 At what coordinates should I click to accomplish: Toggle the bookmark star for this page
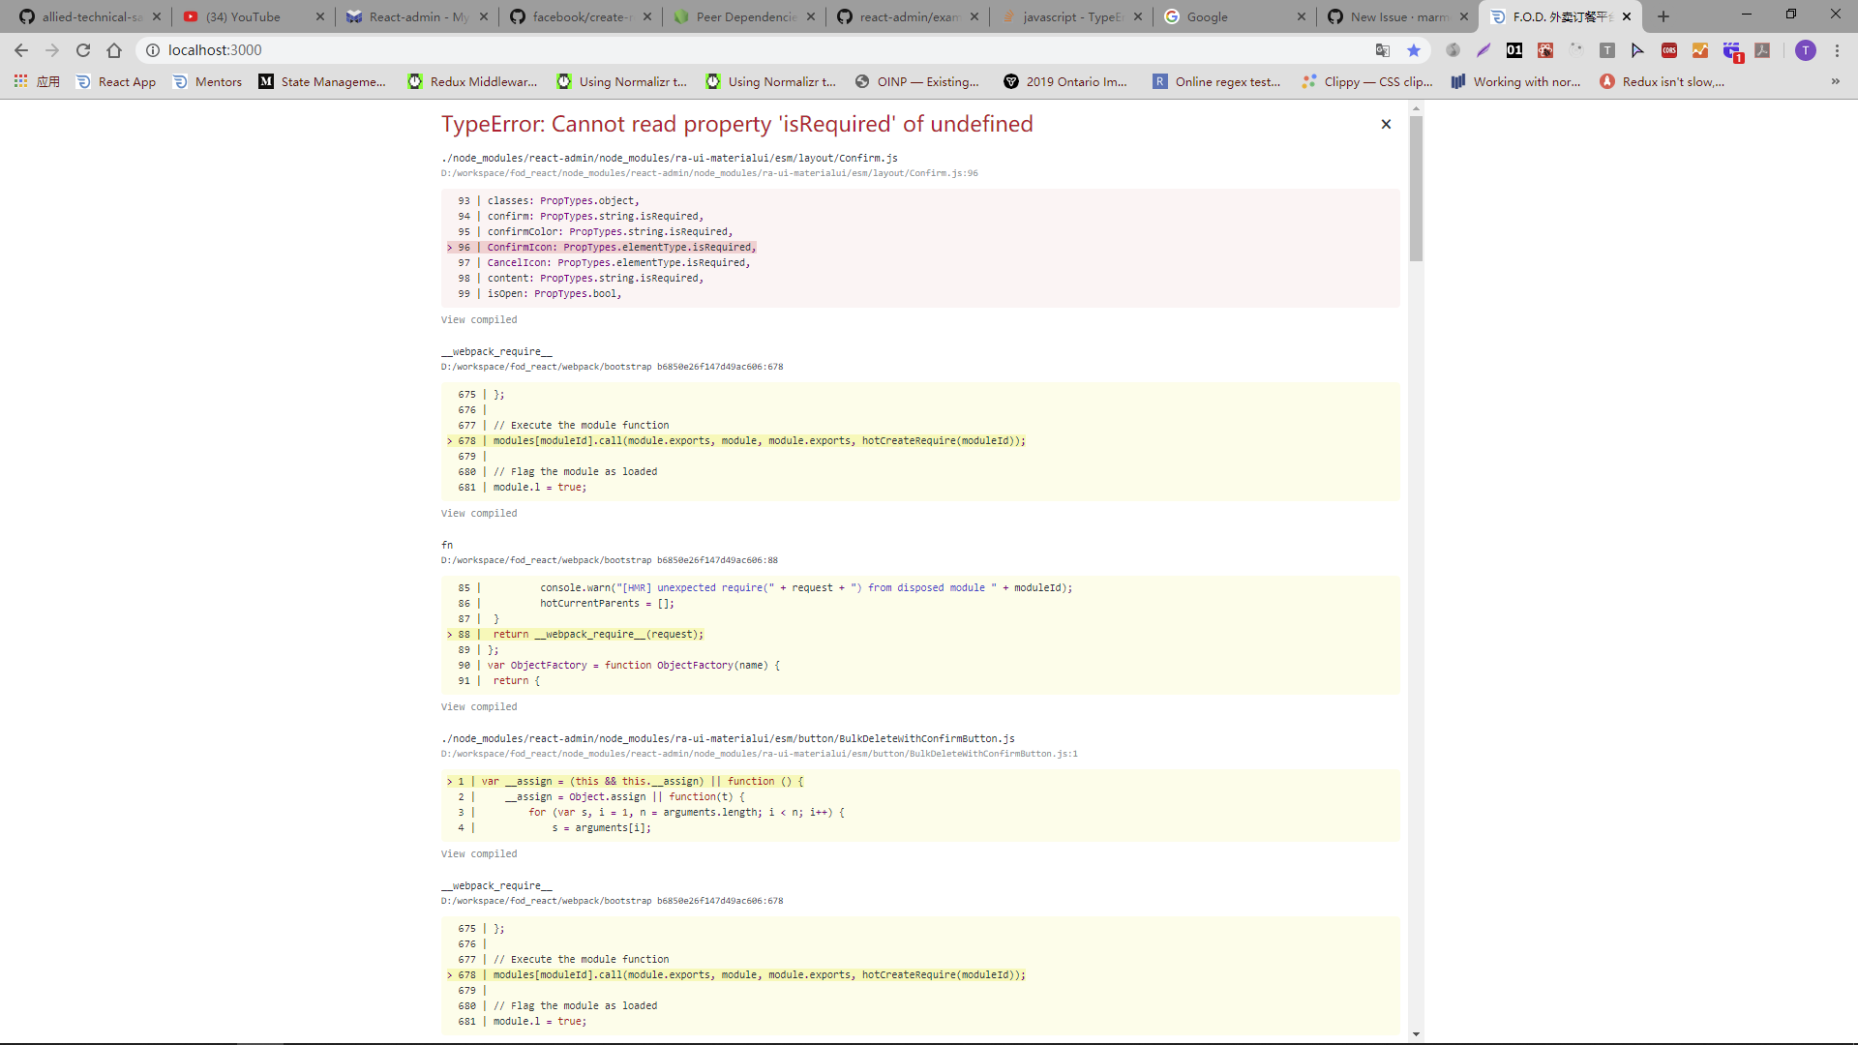(1415, 49)
